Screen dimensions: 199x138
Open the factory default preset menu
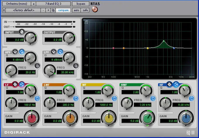[23, 10]
